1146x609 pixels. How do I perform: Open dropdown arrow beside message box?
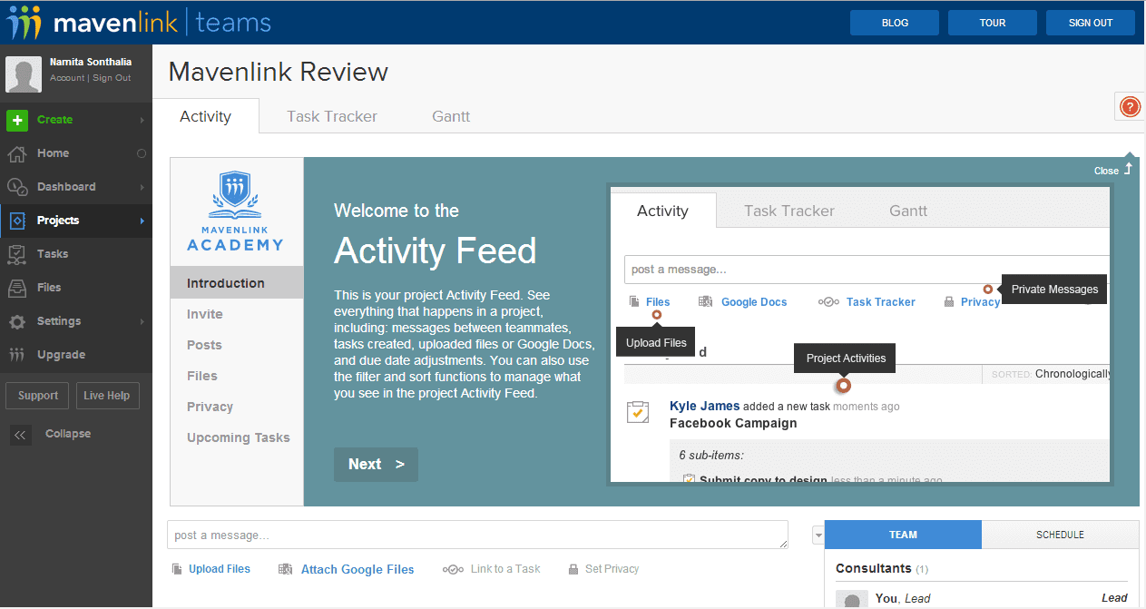(x=818, y=535)
